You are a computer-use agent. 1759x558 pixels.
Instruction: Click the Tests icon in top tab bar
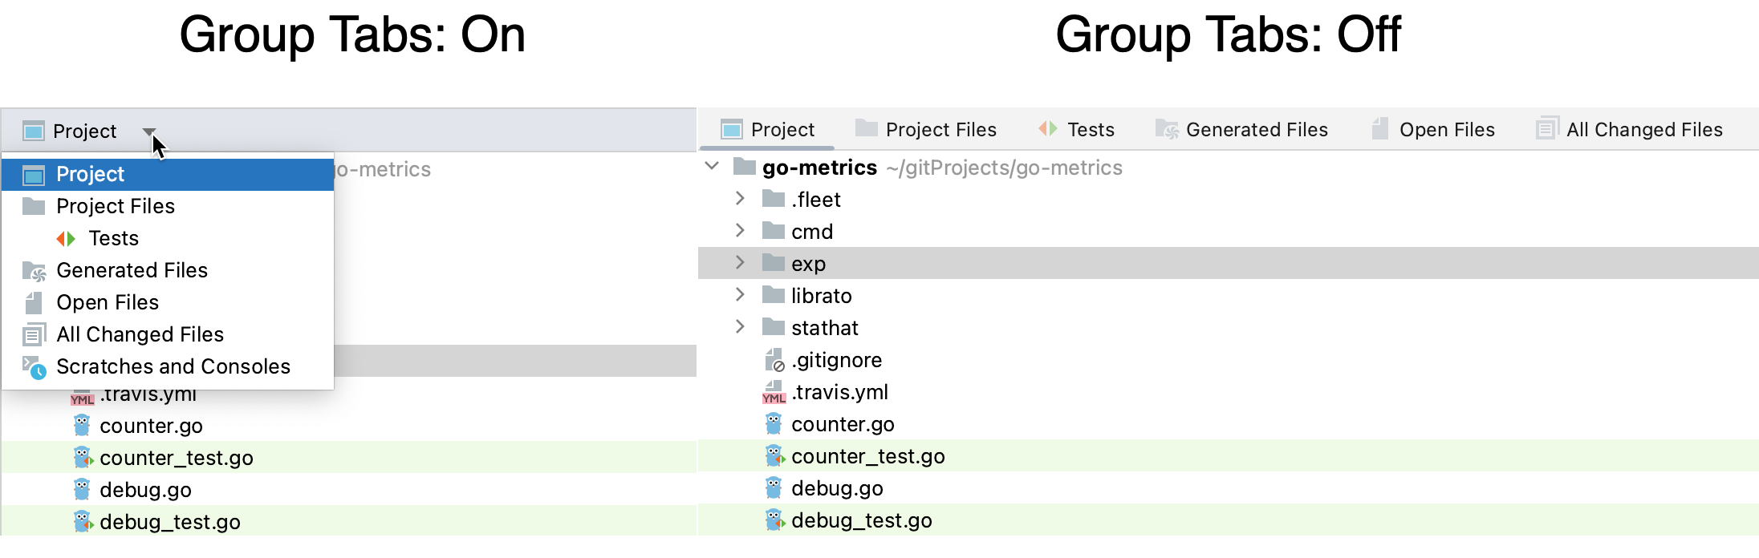(1048, 129)
